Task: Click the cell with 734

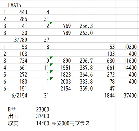Action: point(18,60)
